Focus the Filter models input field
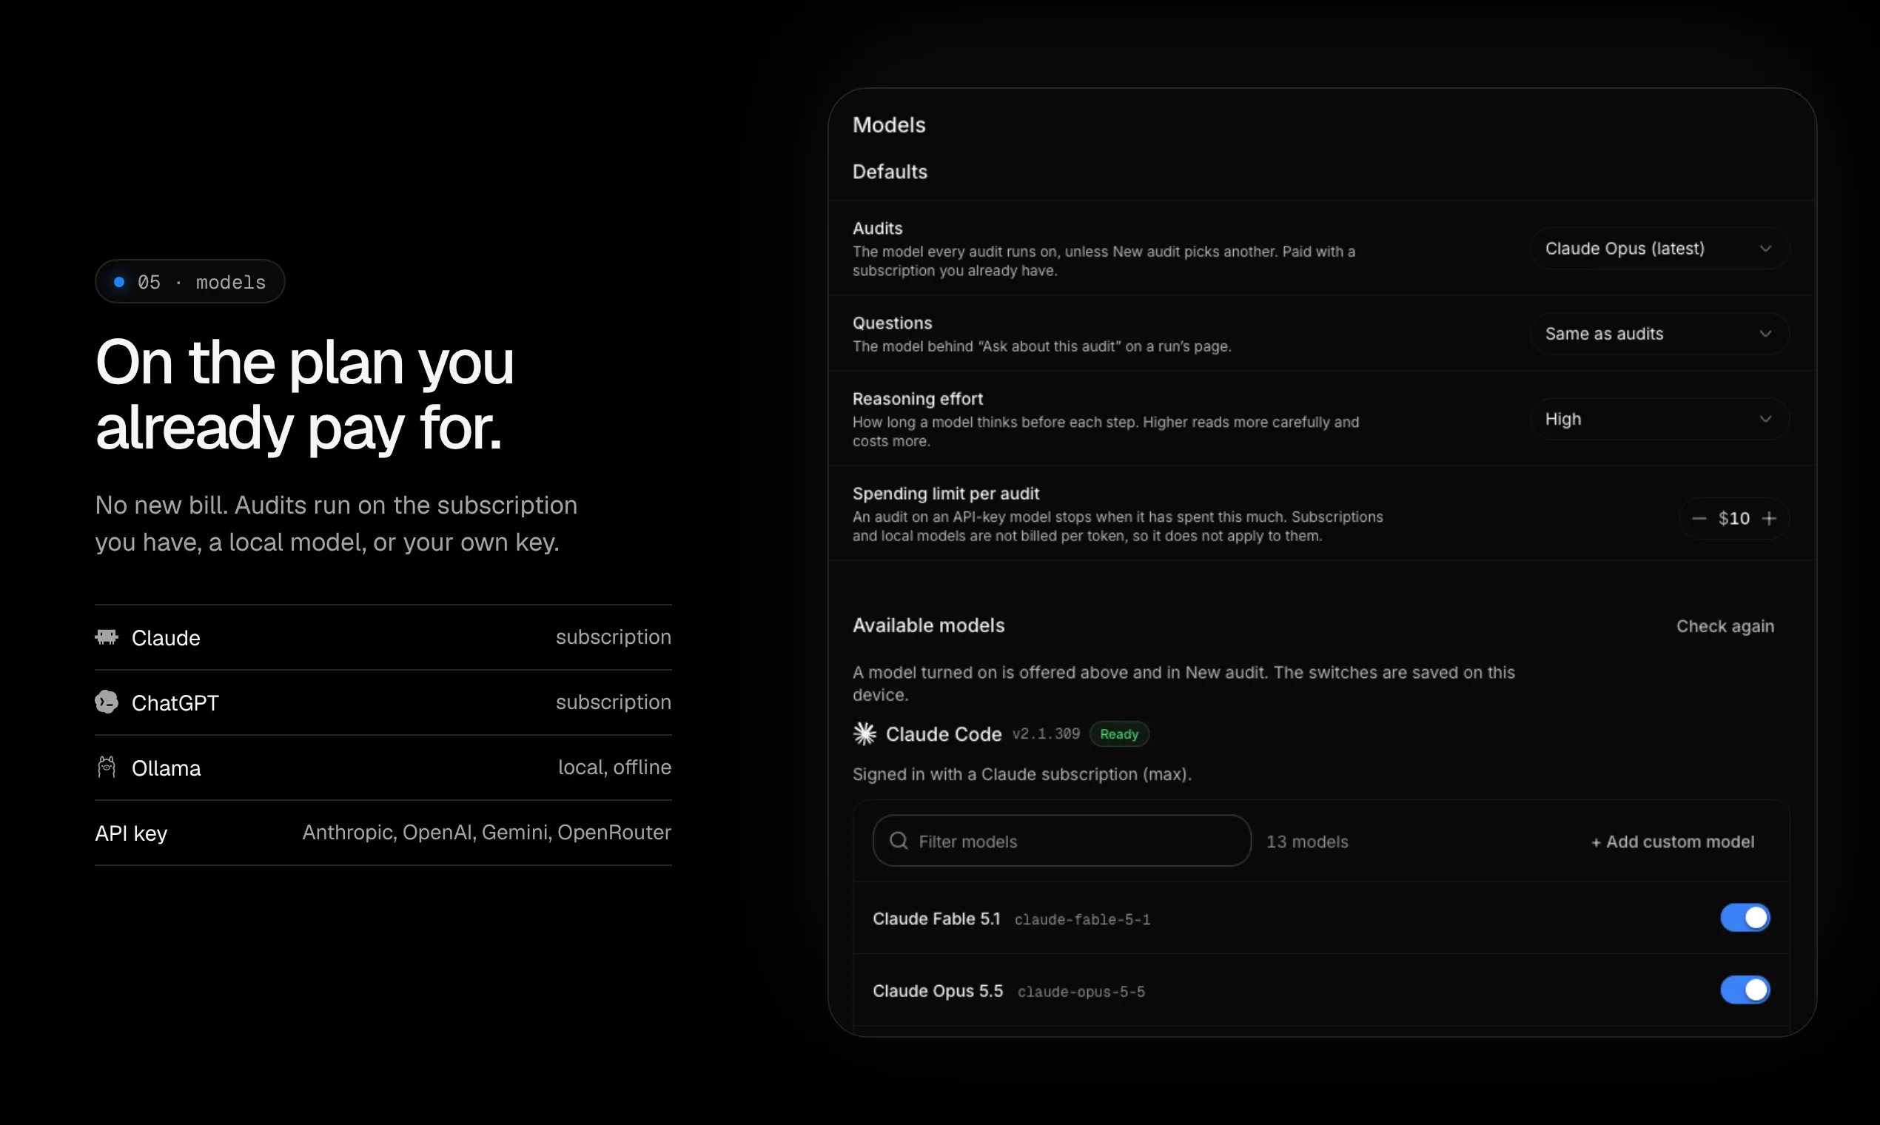Image resolution: width=1880 pixels, height=1125 pixels. pyautogui.click(x=1061, y=841)
